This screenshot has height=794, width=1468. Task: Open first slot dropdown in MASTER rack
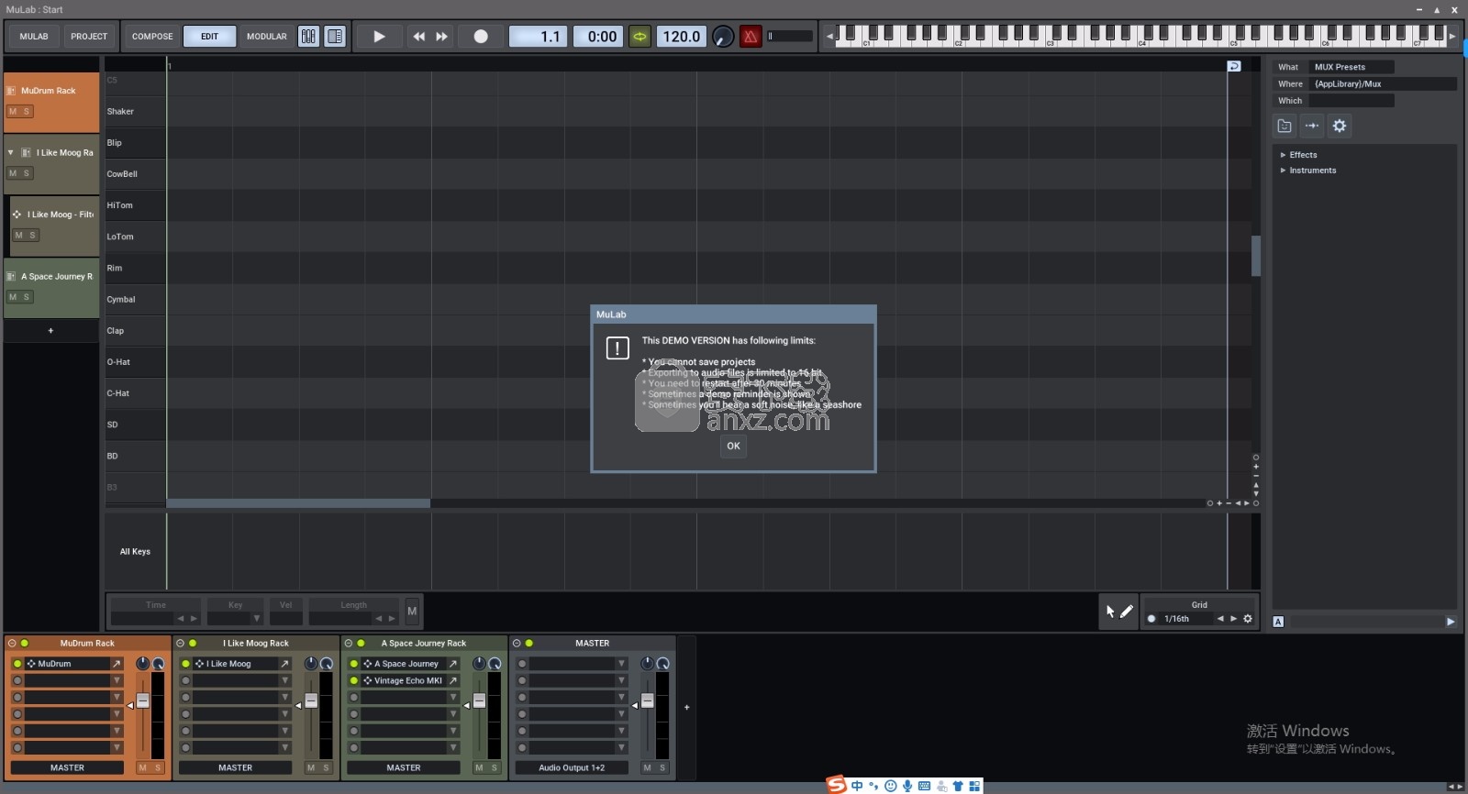click(621, 664)
